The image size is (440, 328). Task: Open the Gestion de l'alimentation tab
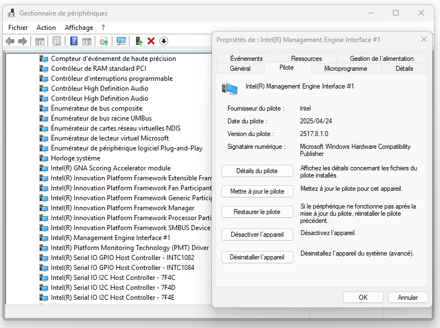(x=381, y=59)
